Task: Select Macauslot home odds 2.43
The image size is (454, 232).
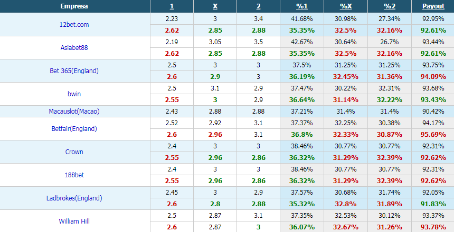Action: click(x=172, y=111)
